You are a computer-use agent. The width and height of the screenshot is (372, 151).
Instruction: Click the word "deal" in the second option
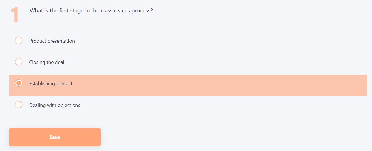click(59, 62)
